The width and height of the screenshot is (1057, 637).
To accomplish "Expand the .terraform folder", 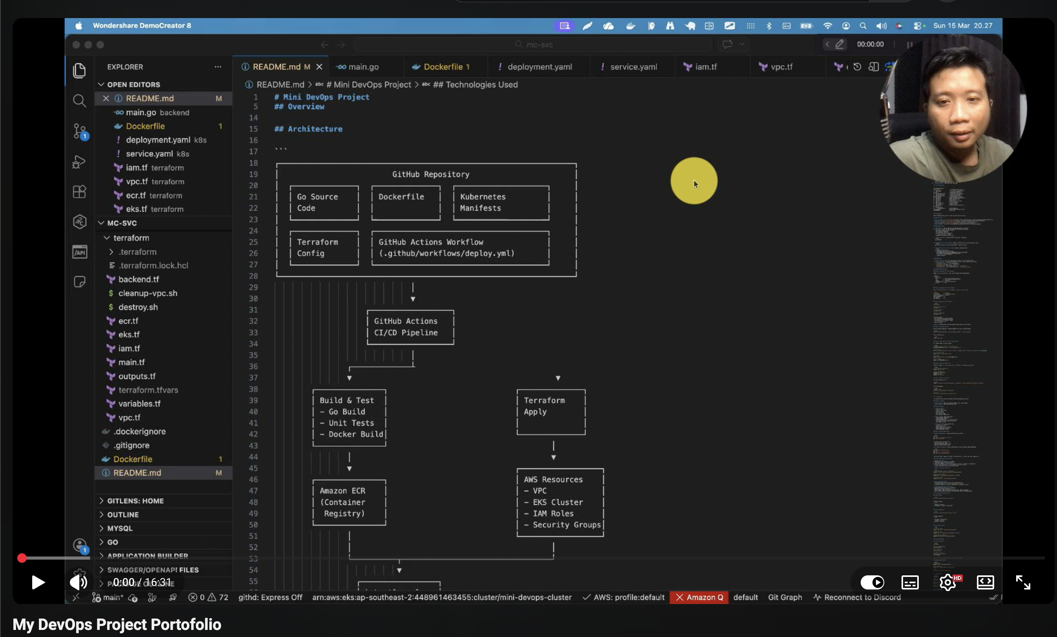I will [163, 252].
